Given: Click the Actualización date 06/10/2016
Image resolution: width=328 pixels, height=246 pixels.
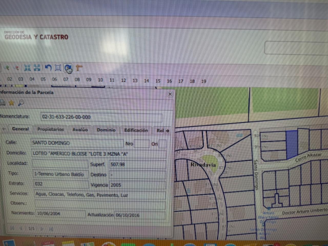Looking at the screenshot, I should tap(140, 215).
